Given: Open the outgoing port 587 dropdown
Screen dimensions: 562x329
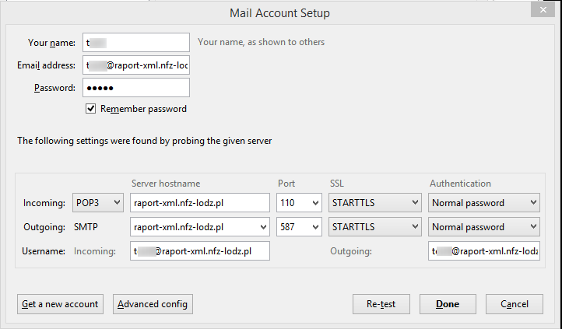Looking at the screenshot, I should 299,227.
